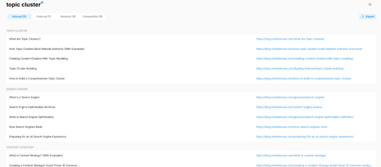Select row 'Preparing for an AI Search Engine Experience'
Viewport: 381px width, 167px height.
191,137
